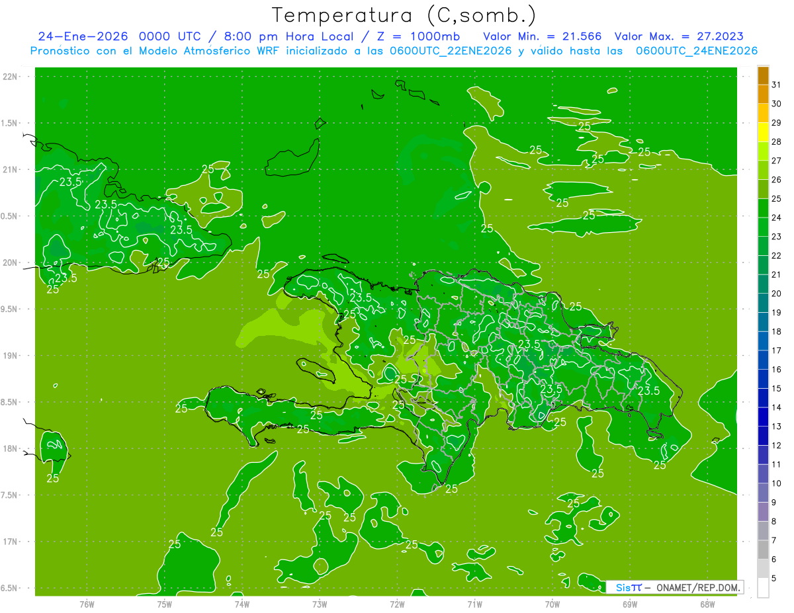Click the "0600UTC_24ENE2026" valid-until time
The width and height of the screenshot is (794, 613).
pos(697,51)
